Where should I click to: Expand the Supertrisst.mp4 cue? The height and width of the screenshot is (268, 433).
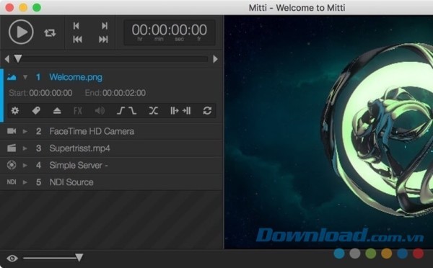click(25, 148)
